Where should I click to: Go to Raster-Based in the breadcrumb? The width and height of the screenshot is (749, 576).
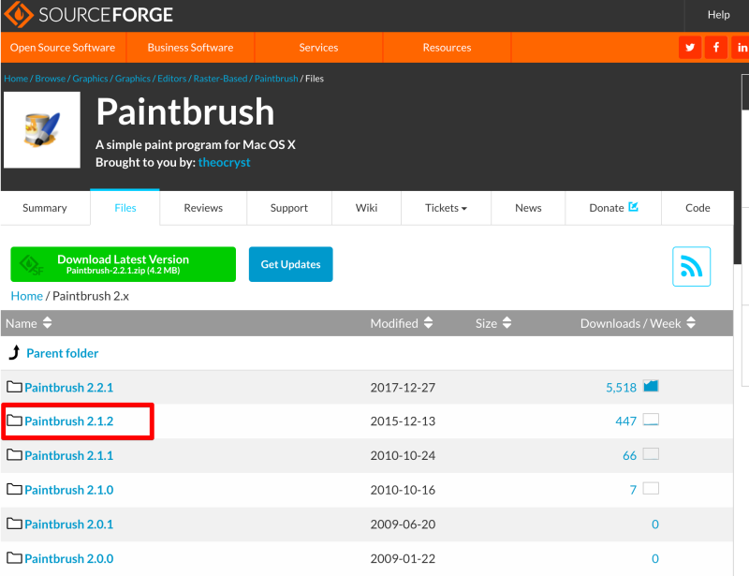(x=220, y=79)
